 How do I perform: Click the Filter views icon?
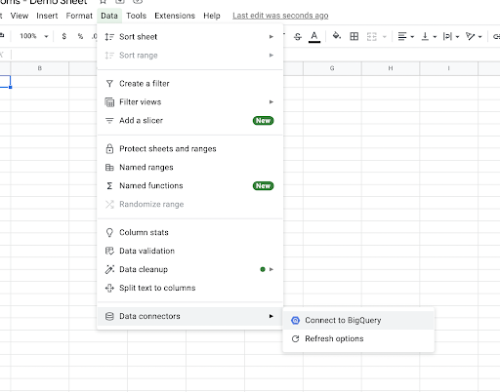point(109,102)
